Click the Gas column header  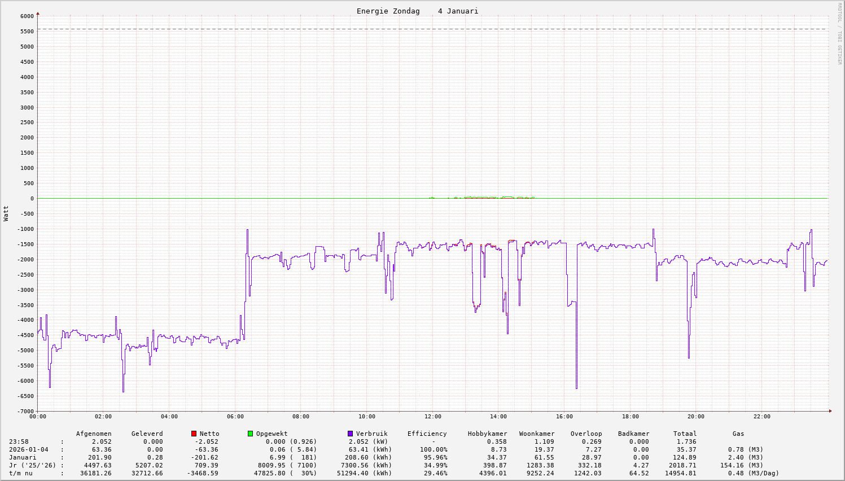[738, 434]
